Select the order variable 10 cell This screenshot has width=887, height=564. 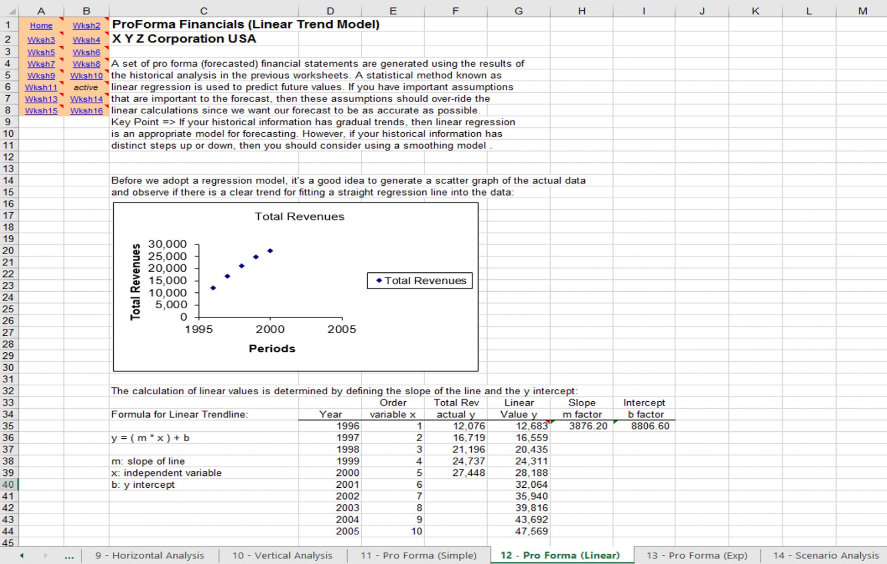393,531
